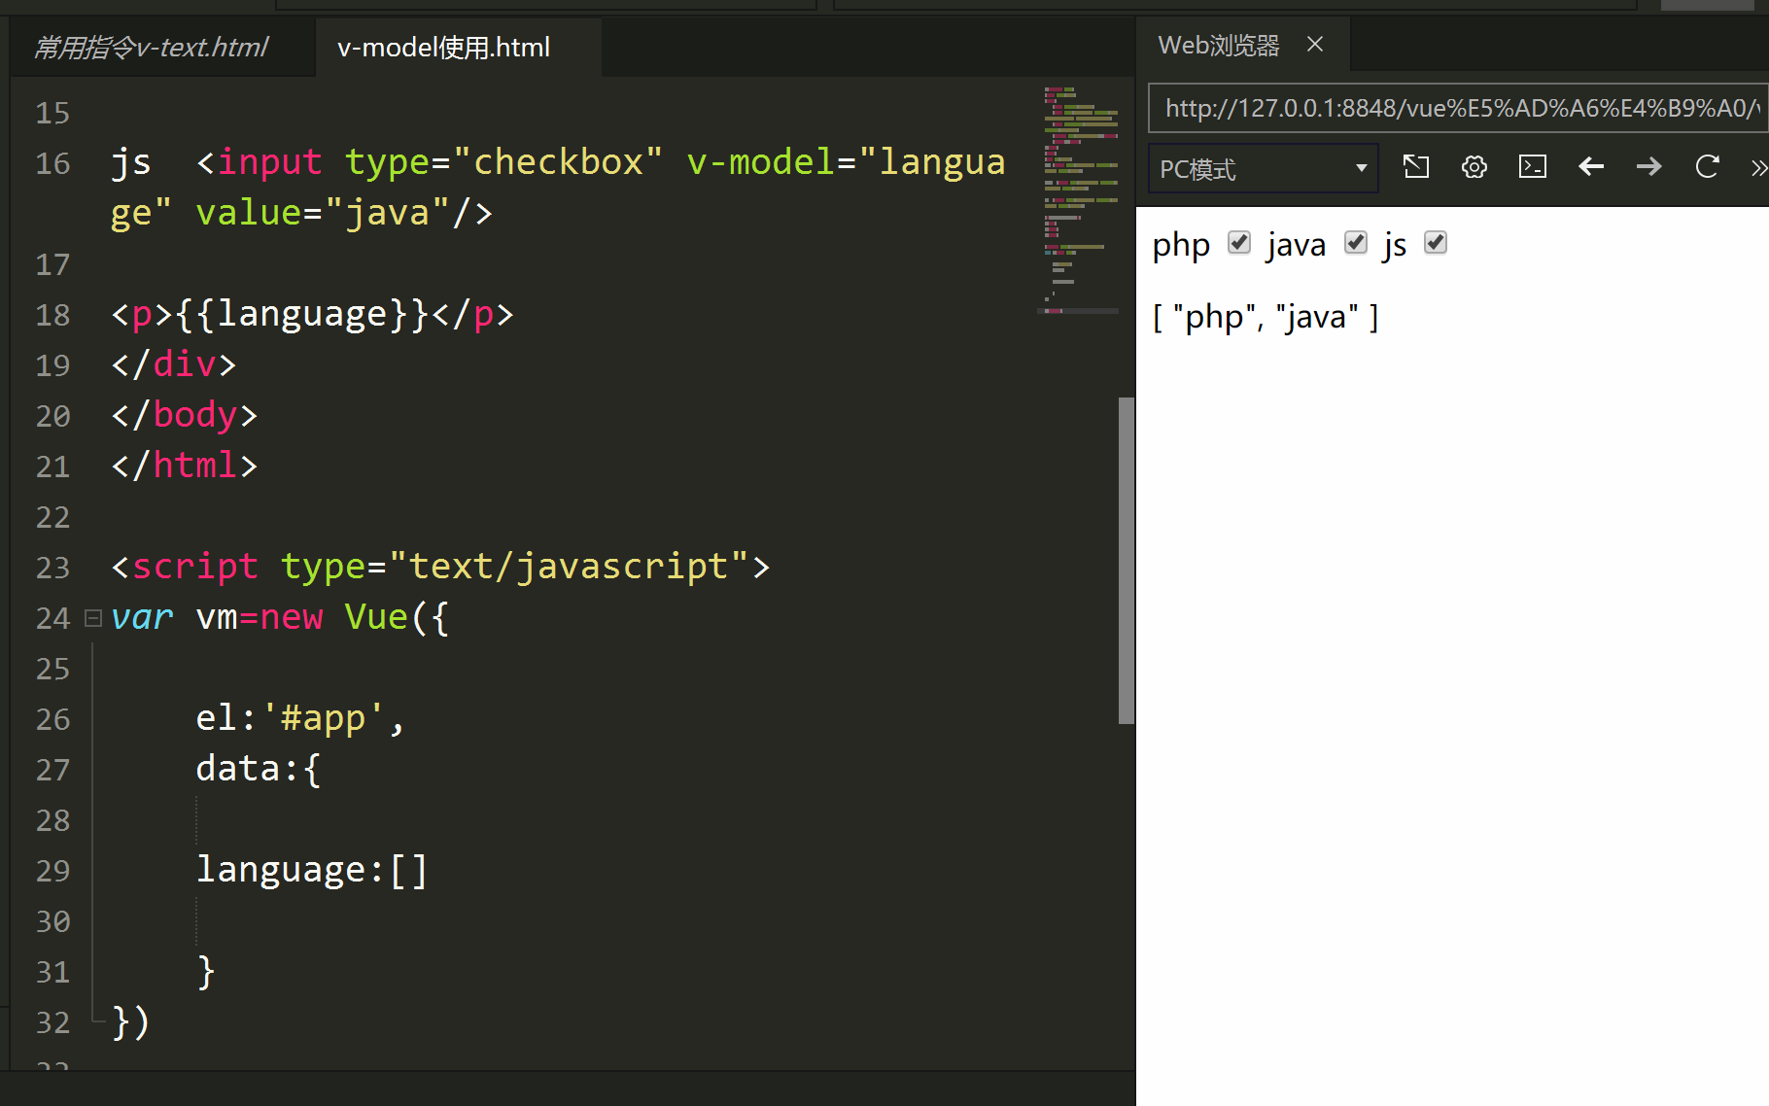Click line number 18 in gutter
Viewport: 1769px width, 1106px height.
(52, 315)
